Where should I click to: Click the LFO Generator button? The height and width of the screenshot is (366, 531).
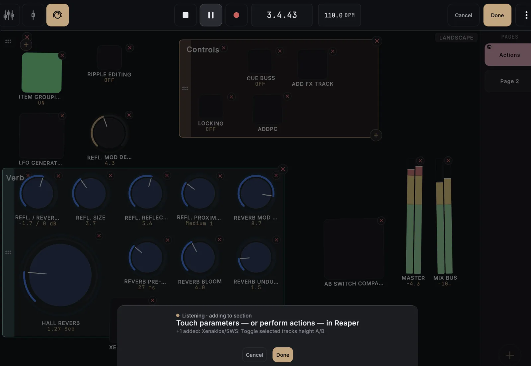41,136
